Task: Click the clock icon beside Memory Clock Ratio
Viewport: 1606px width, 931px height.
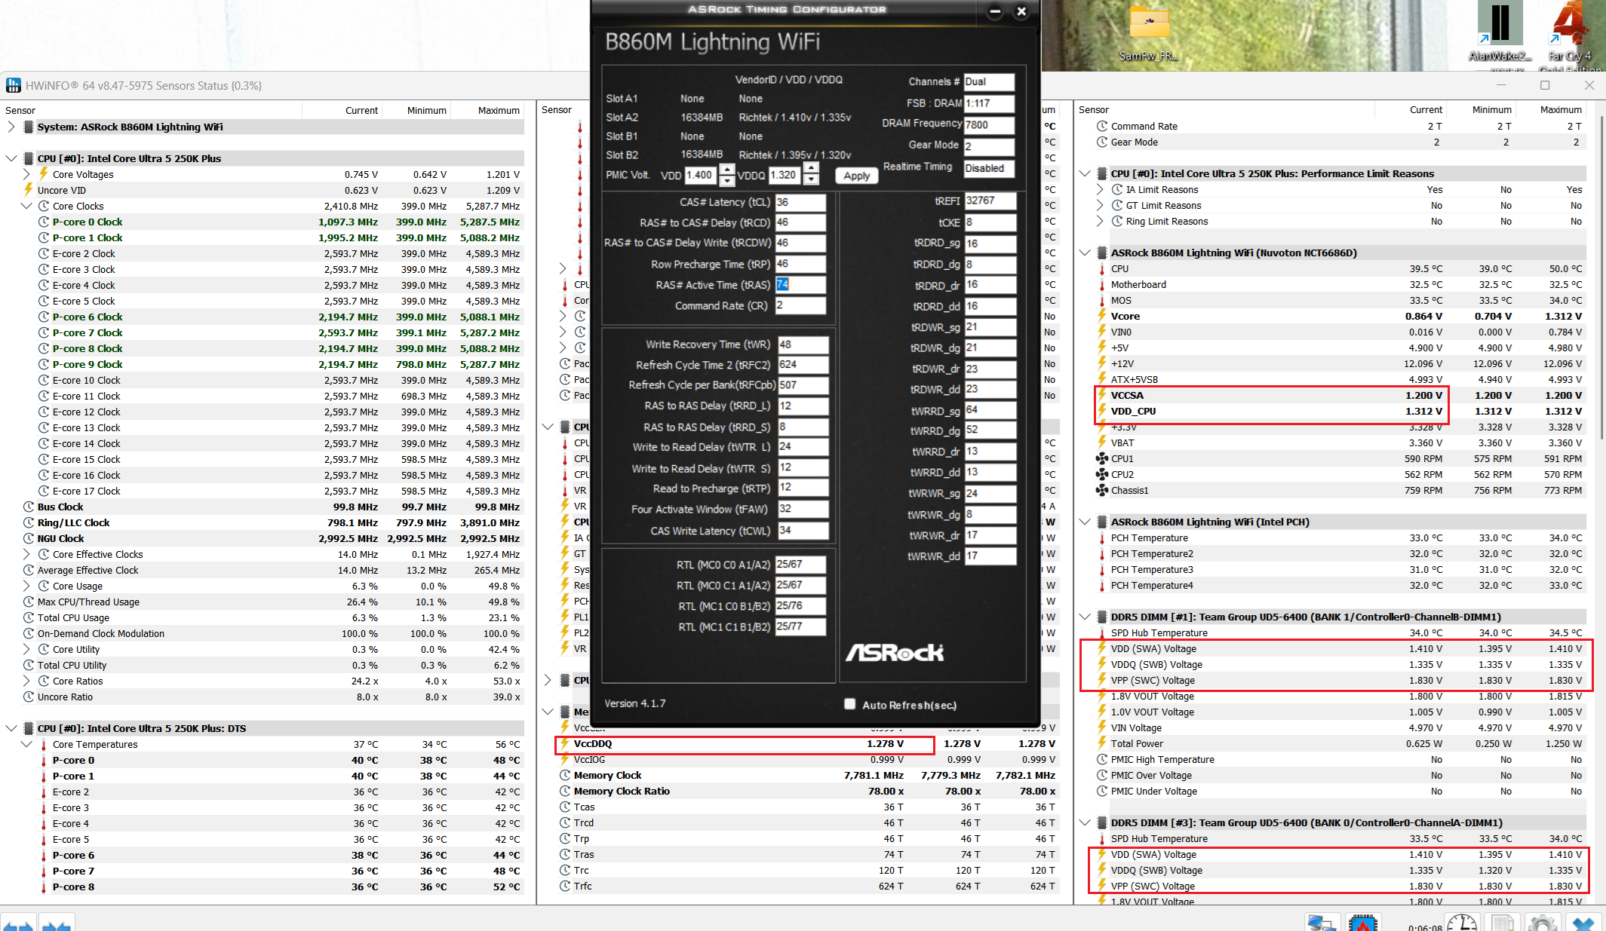Action: tap(565, 791)
